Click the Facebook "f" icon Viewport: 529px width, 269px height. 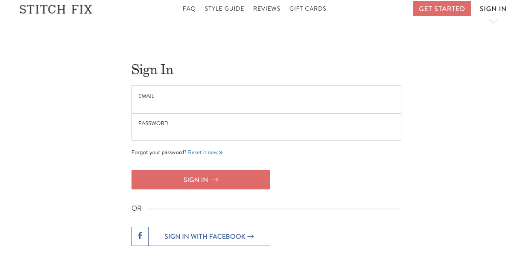(140, 236)
